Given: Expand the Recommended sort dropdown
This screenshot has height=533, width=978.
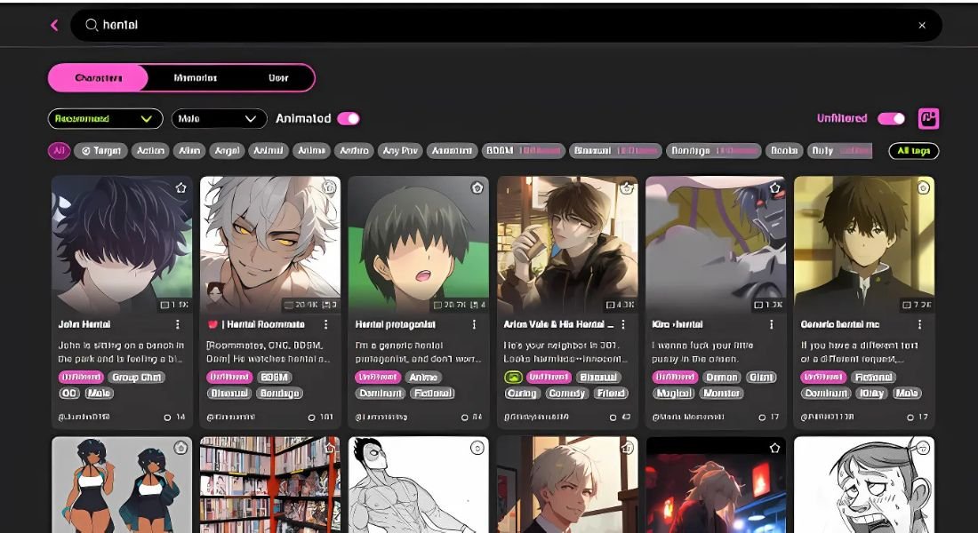Looking at the screenshot, I should point(105,118).
